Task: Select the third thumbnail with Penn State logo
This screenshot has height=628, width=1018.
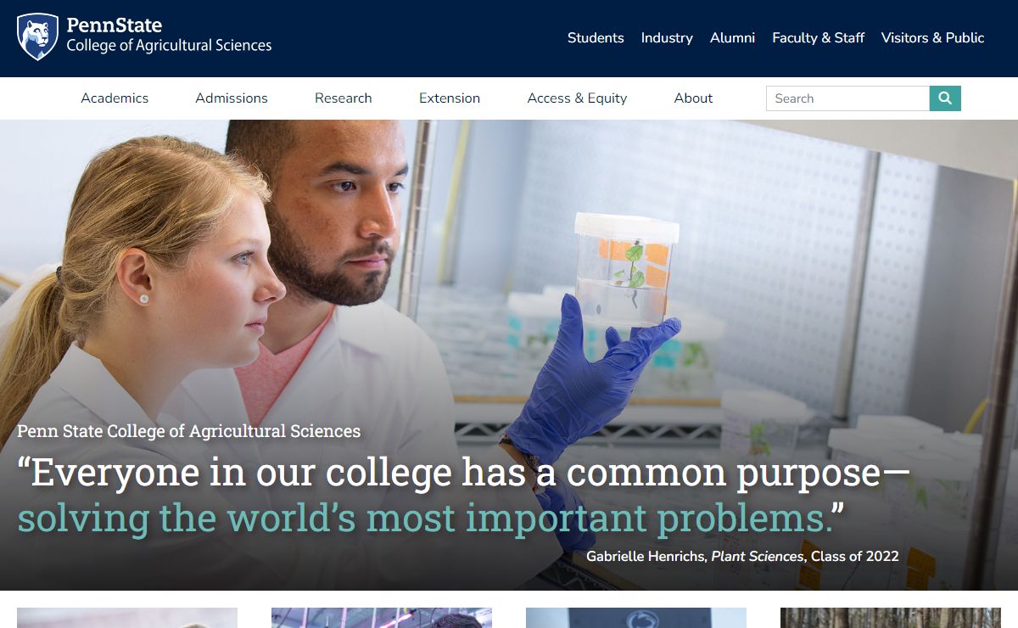Action: 636,618
